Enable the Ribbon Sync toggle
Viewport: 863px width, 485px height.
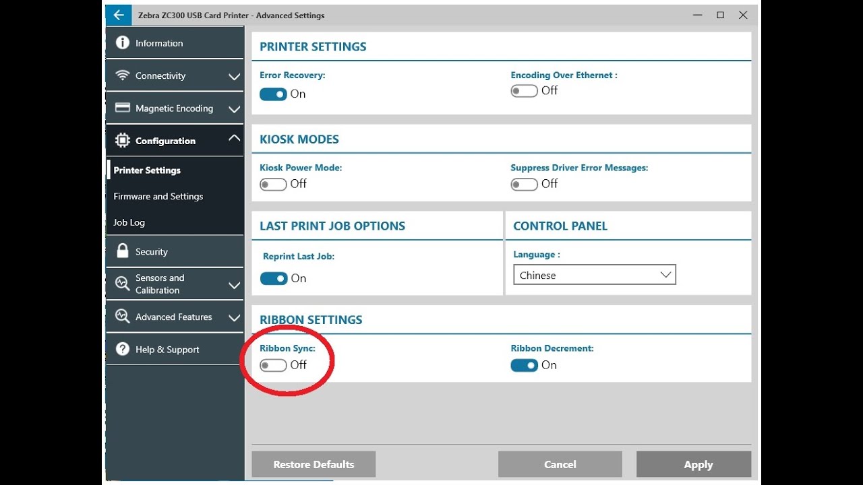[273, 365]
